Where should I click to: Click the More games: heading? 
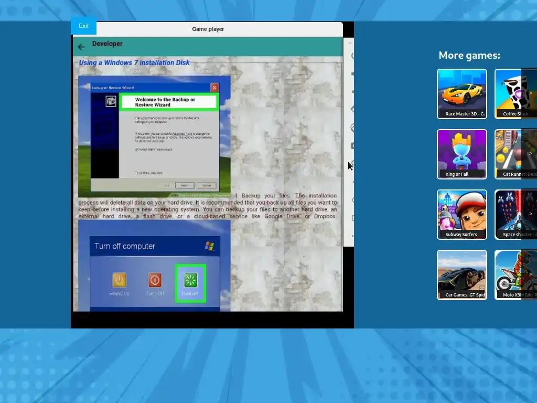click(x=469, y=55)
